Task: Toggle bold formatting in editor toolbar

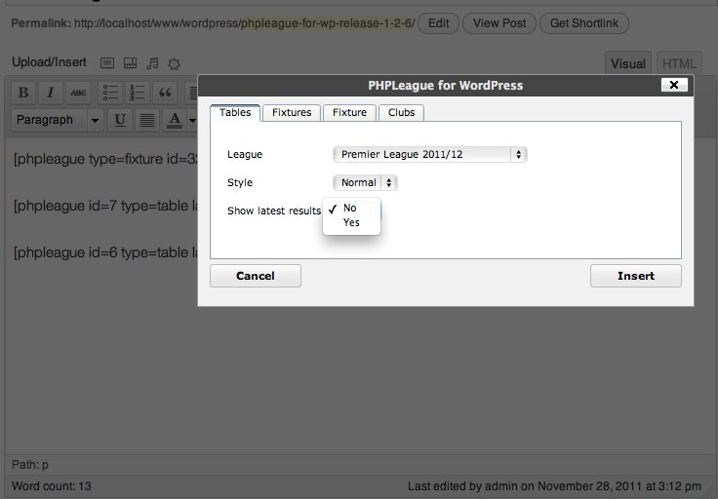Action: 23,93
